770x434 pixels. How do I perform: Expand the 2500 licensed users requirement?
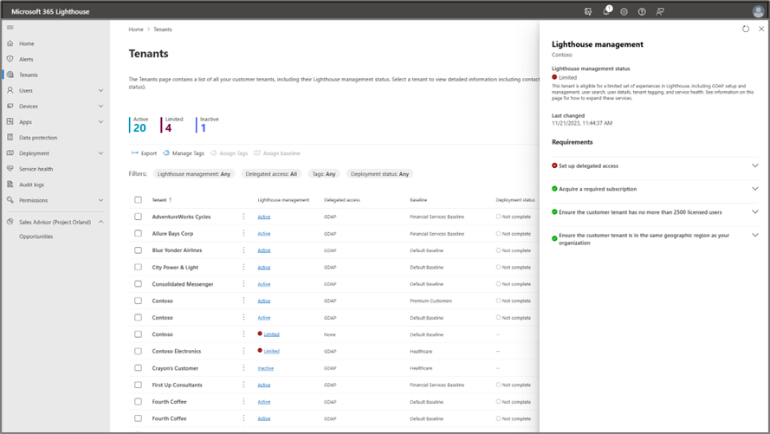click(x=754, y=212)
